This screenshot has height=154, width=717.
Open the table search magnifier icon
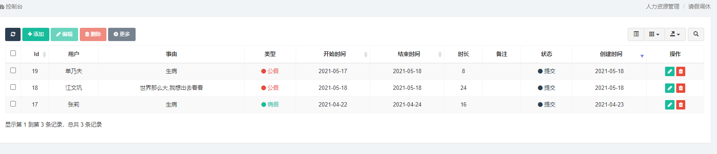(x=696, y=34)
